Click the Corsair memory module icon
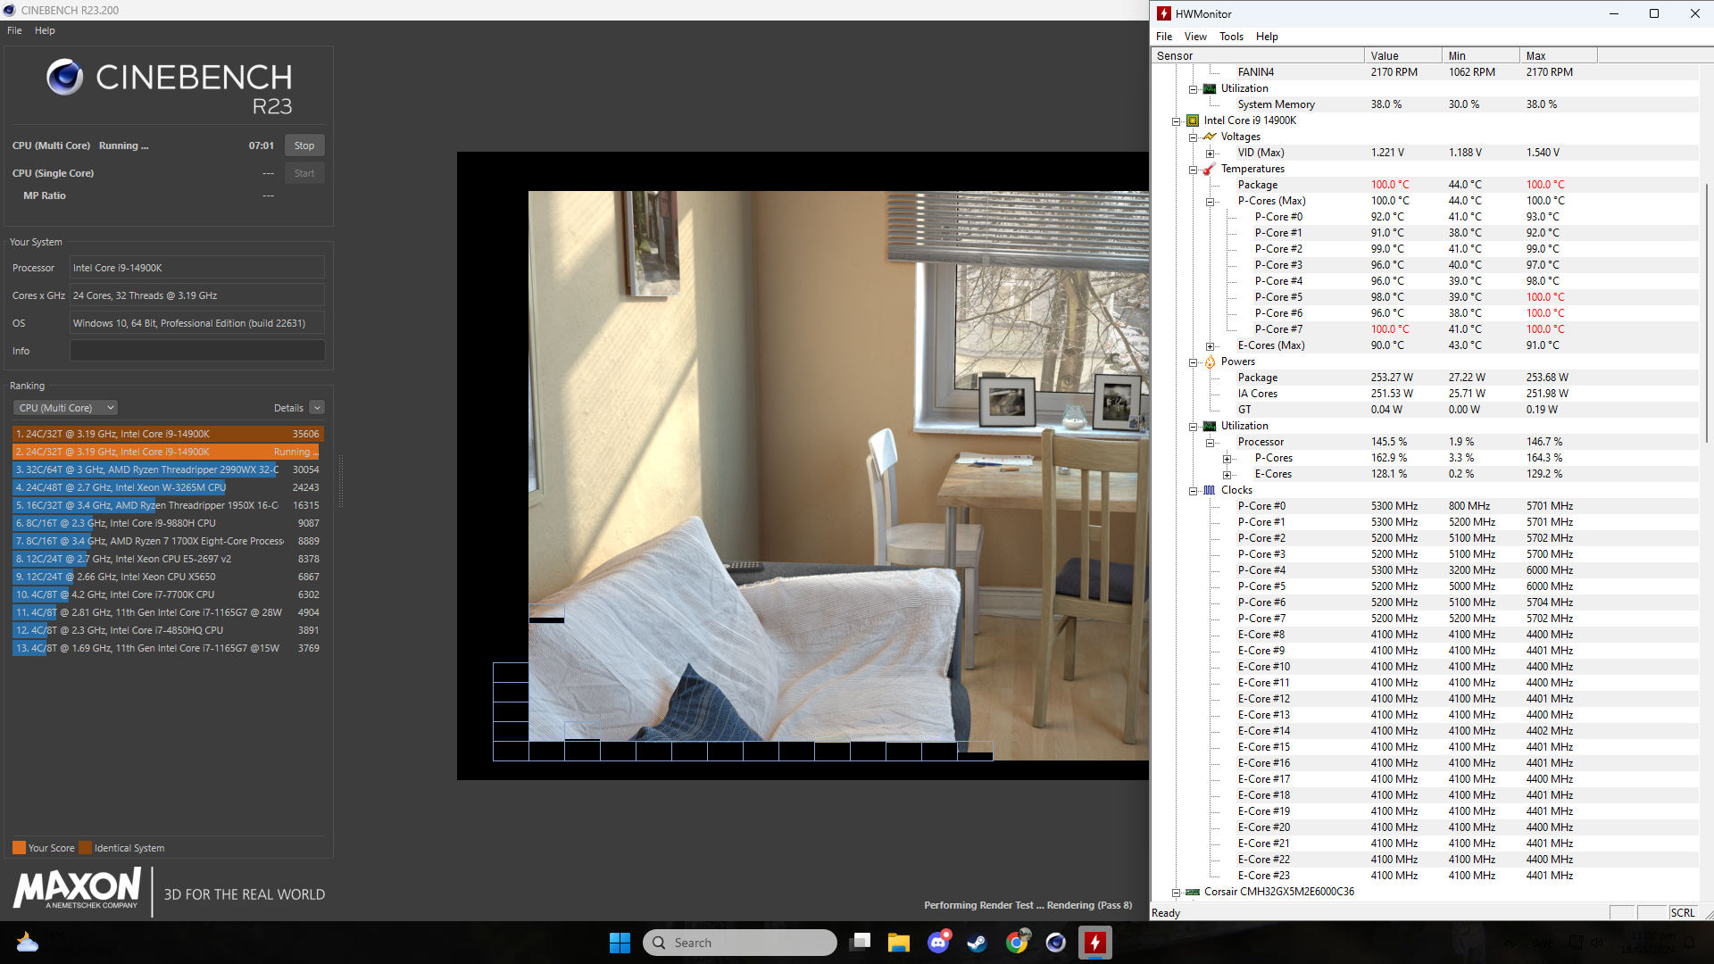The width and height of the screenshot is (1714, 964). click(x=1193, y=892)
